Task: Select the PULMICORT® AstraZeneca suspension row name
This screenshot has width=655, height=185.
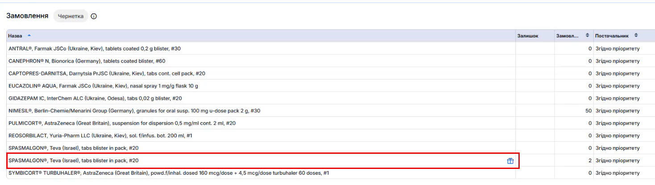Action: tap(122, 123)
